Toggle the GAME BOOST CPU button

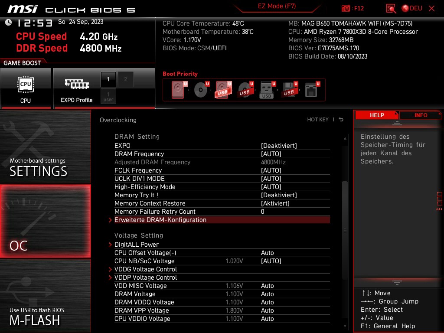tap(26, 88)
